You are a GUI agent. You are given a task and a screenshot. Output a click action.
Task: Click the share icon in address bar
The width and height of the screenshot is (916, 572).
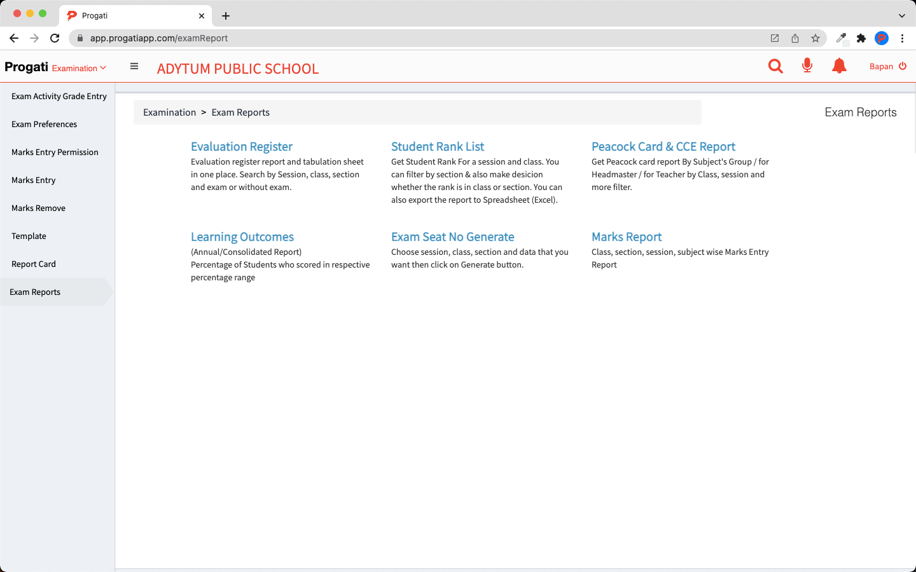(x=795, y=38)
